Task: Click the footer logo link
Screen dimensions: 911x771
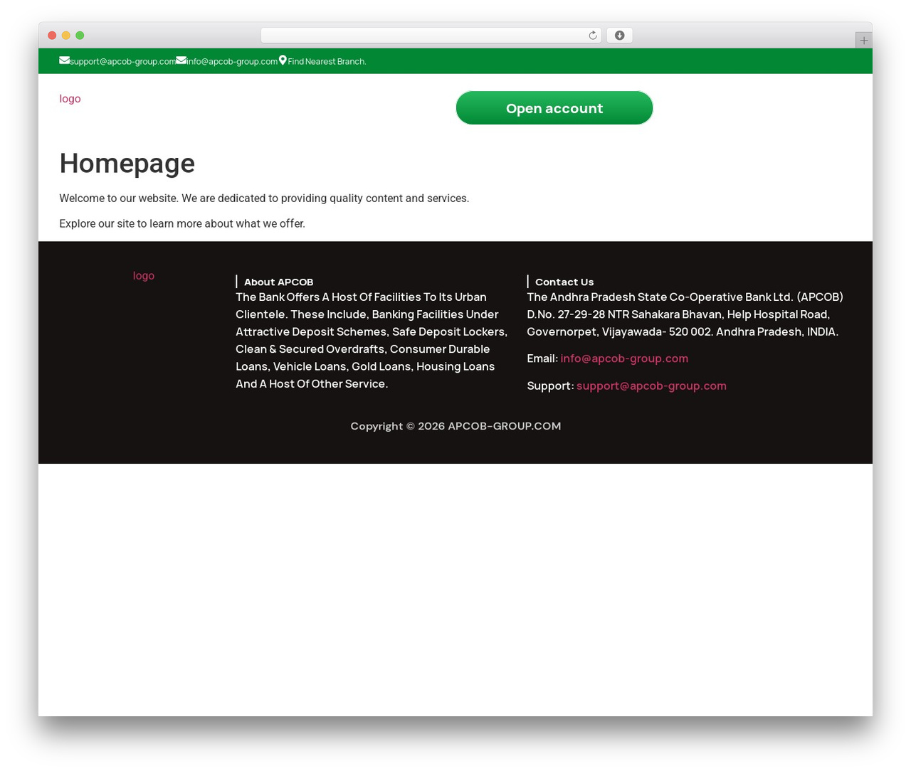Action: [144, 276]
